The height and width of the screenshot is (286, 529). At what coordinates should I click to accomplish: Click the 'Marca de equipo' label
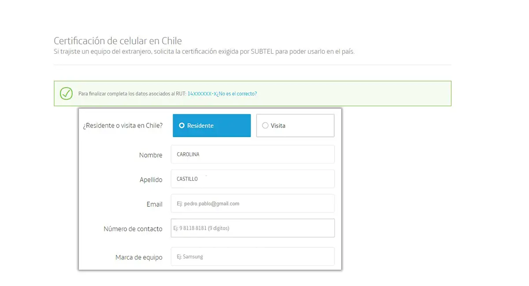[139, 257]
